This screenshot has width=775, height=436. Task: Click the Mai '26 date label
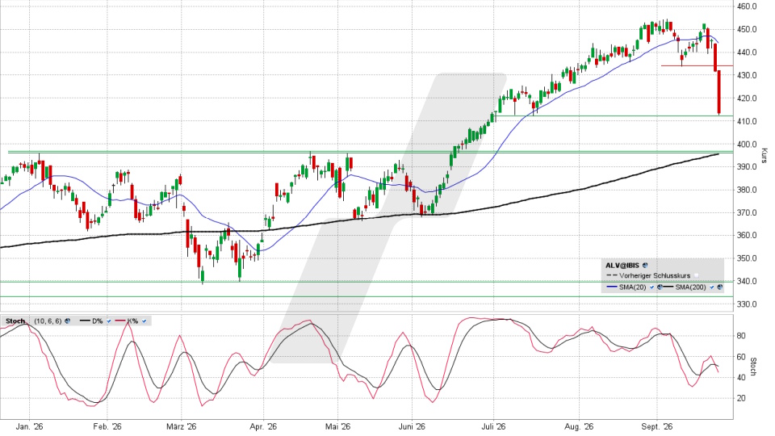click(x=338, y=426)
